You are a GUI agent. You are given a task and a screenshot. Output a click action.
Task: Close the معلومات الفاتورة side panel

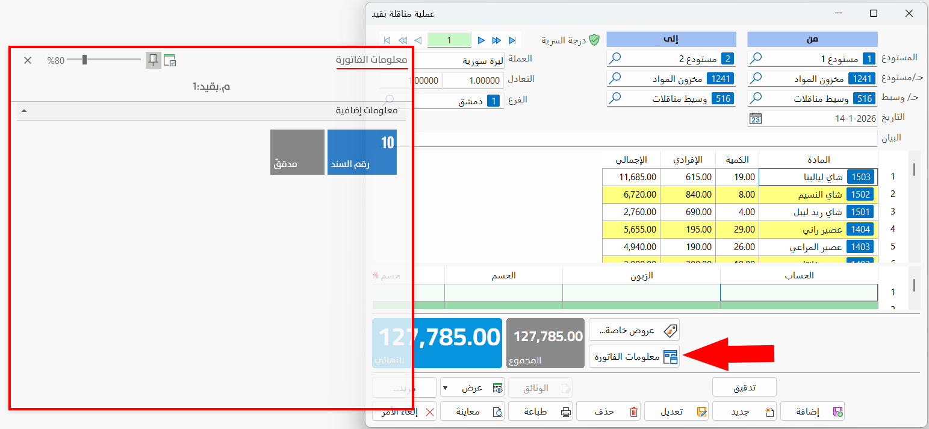pyautogui.click(x=28, y=60)
